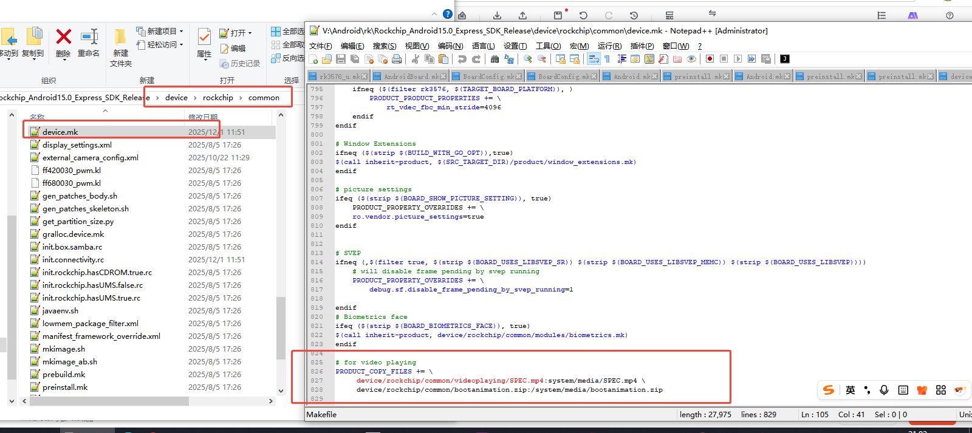
Task: Toggle Show All Characters (¶) button
Action: click(607, 59)
